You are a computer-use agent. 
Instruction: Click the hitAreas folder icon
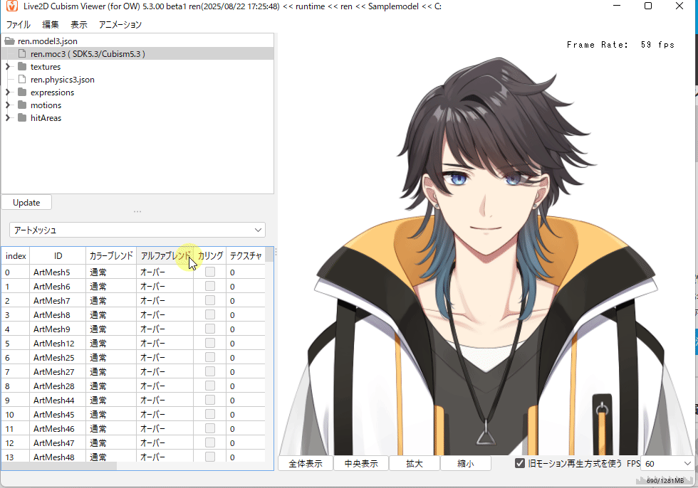tap(22, 118)
